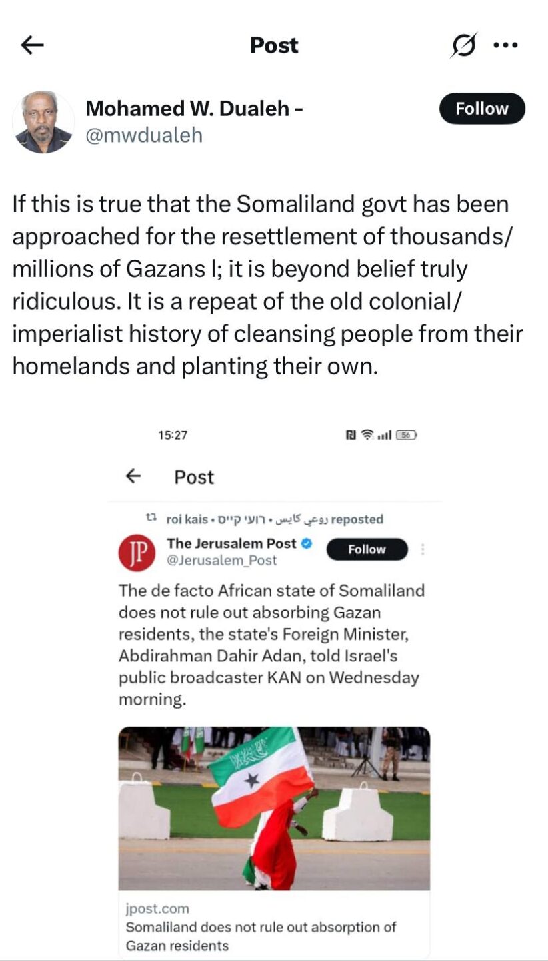Tap the Wi-Fi status icon in screenshot

367,435
